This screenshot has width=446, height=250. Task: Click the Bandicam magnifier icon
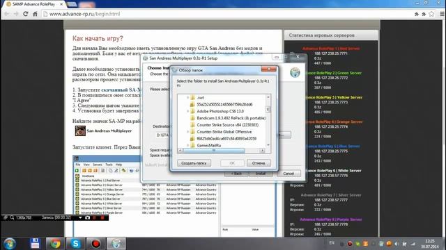12,217
